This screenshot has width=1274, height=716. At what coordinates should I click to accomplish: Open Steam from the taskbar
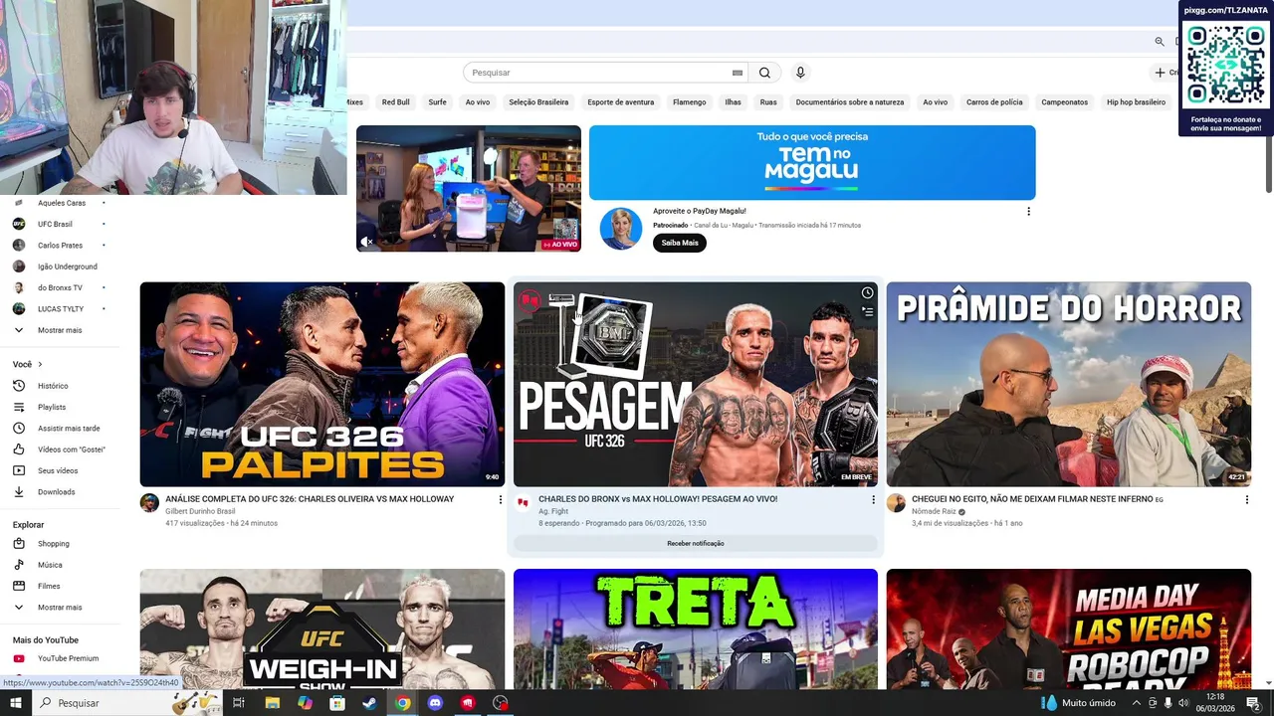coord(369,703)
